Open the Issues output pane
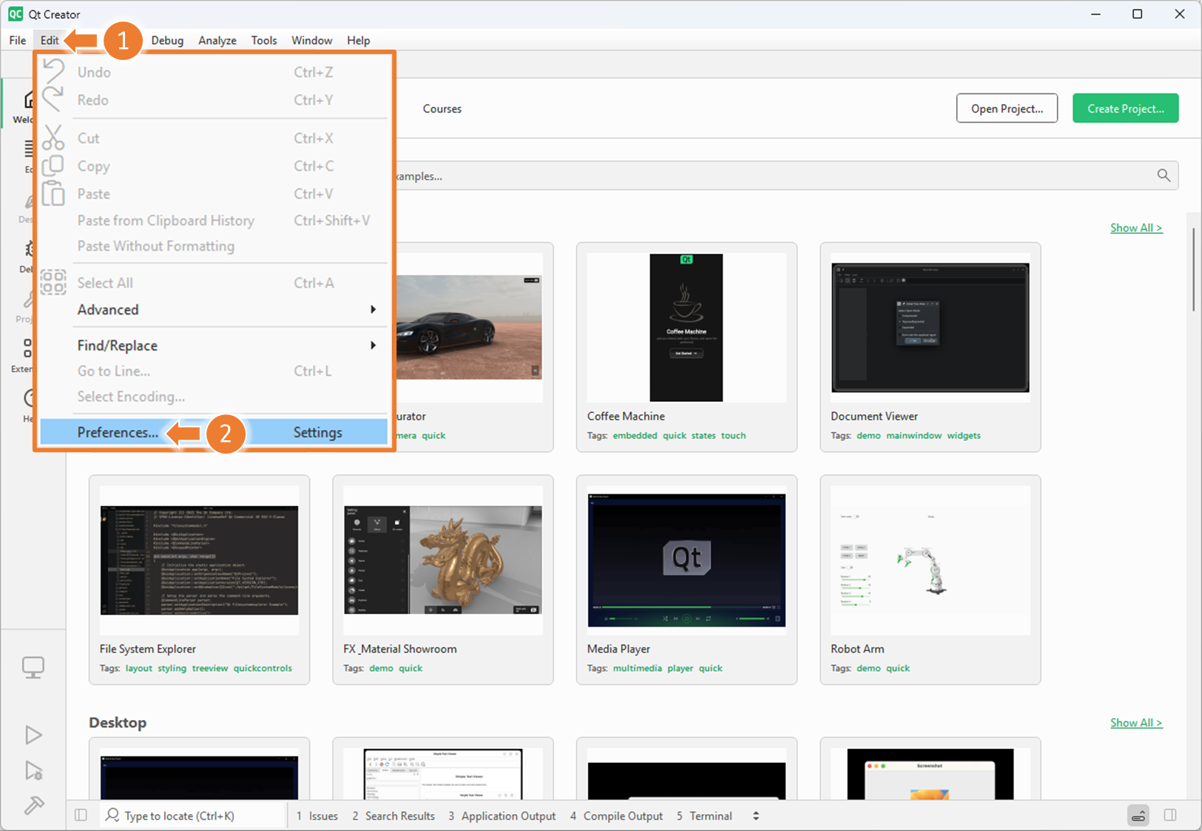The width and height of the screenshot is (1202, 831). click(317, 815)
